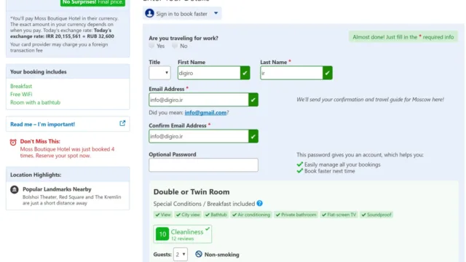Click the Air conditioning amenity tag
This screenshot has width=466, height=262.
pos(251,215)
